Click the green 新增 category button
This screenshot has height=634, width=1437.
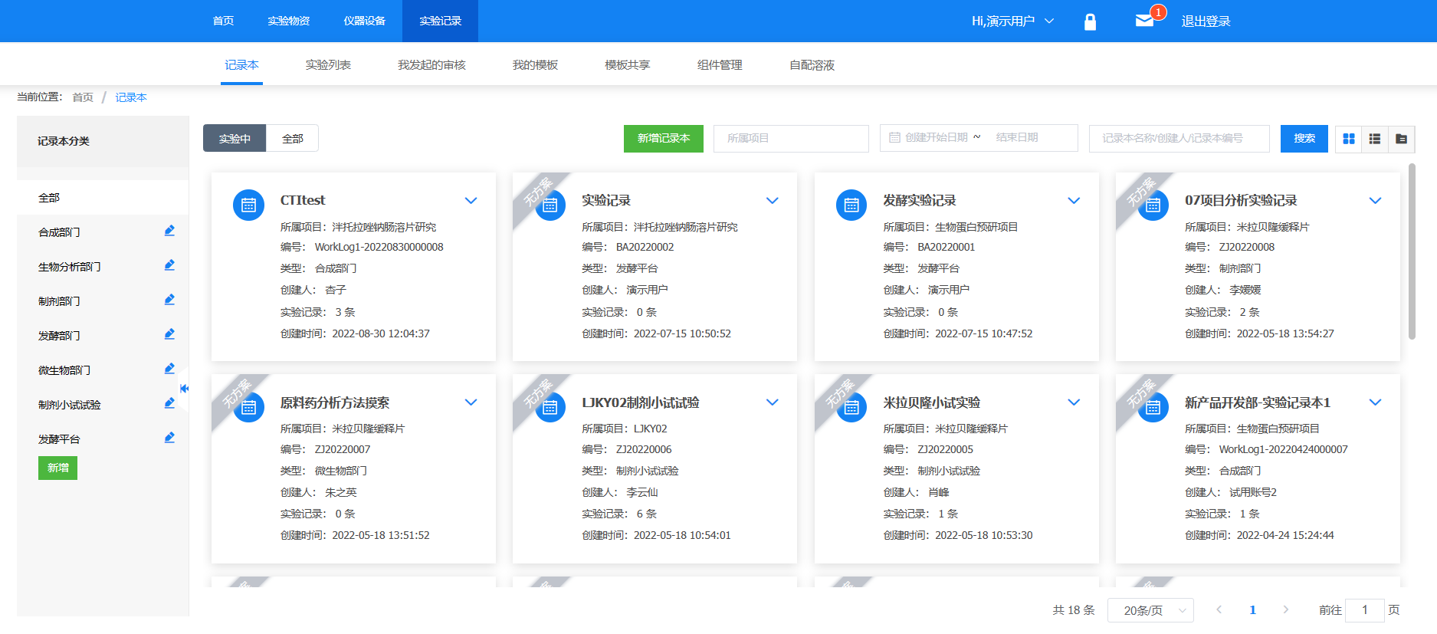57,468
